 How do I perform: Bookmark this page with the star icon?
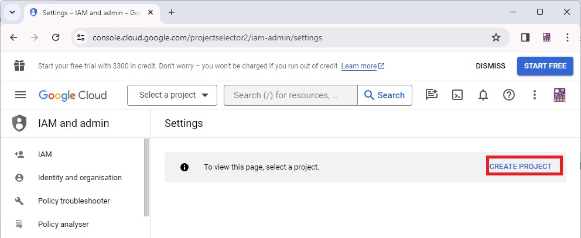point(495,37)
